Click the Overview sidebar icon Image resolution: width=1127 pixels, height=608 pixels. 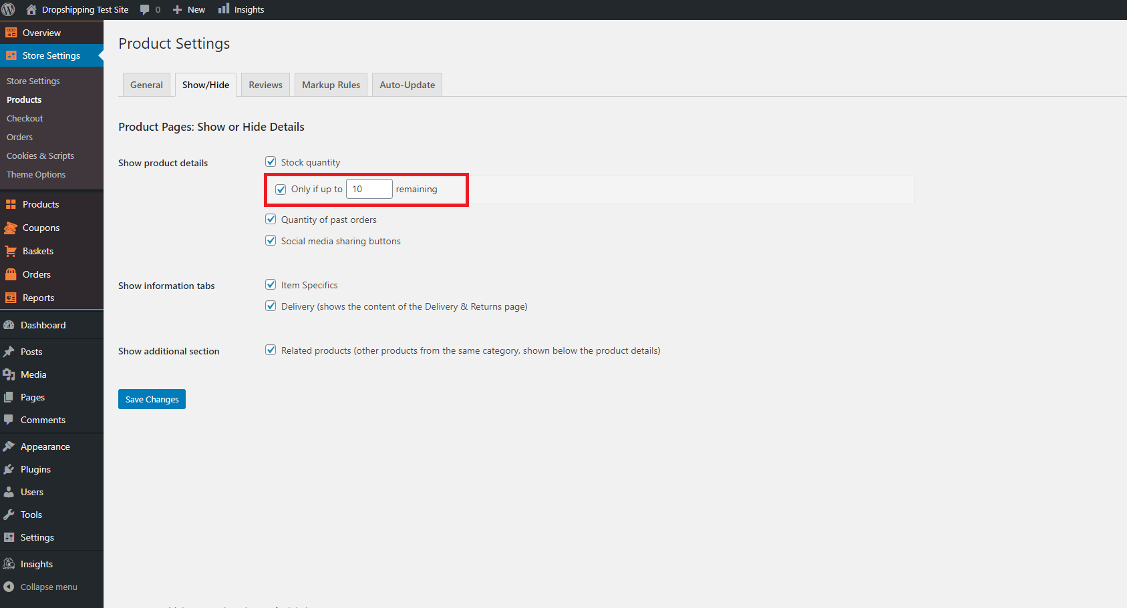coord(11,33)
